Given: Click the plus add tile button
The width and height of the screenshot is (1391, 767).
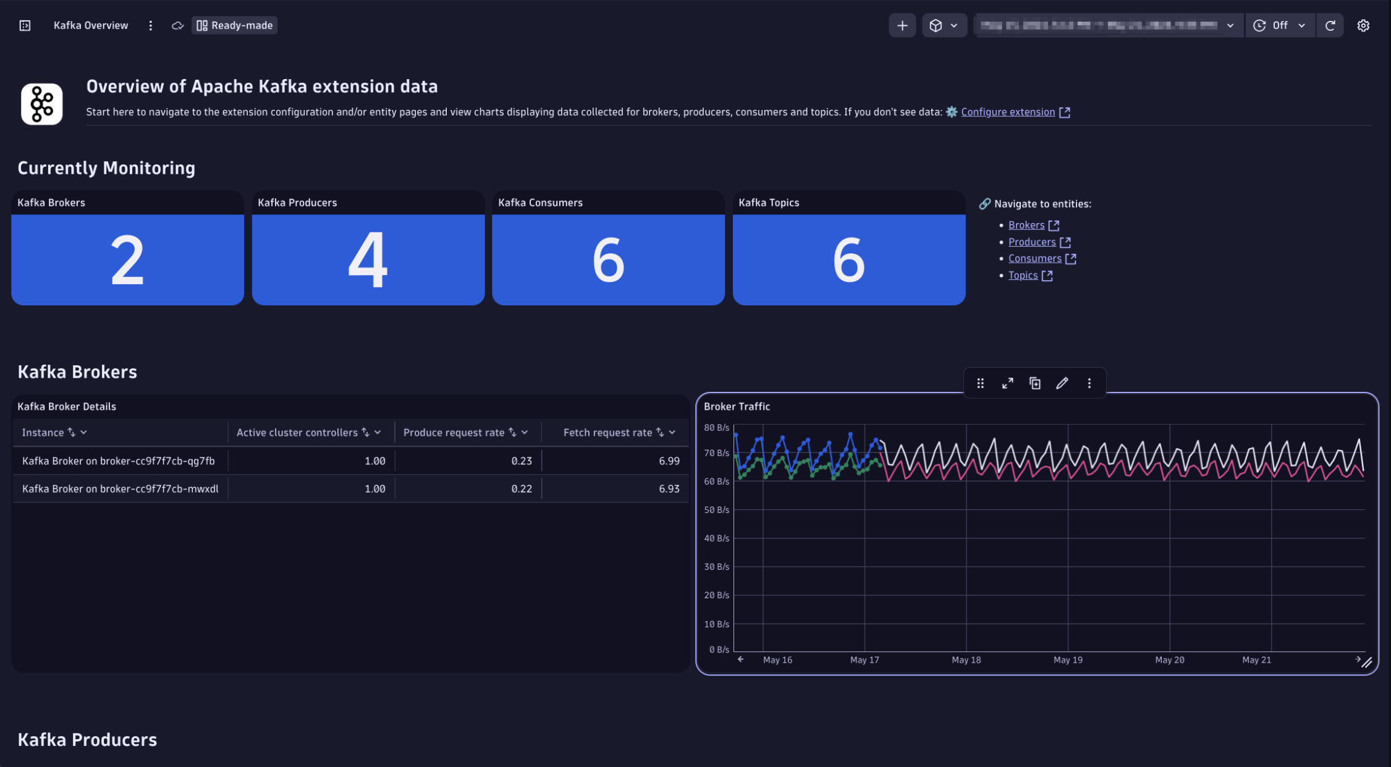Looking at the screenshot, I should (x=902, y=25).
